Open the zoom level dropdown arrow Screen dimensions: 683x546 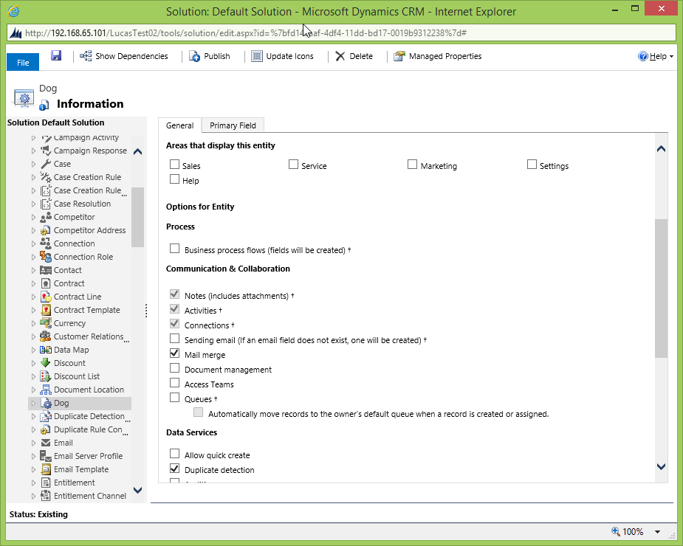[x=658, y=532]
